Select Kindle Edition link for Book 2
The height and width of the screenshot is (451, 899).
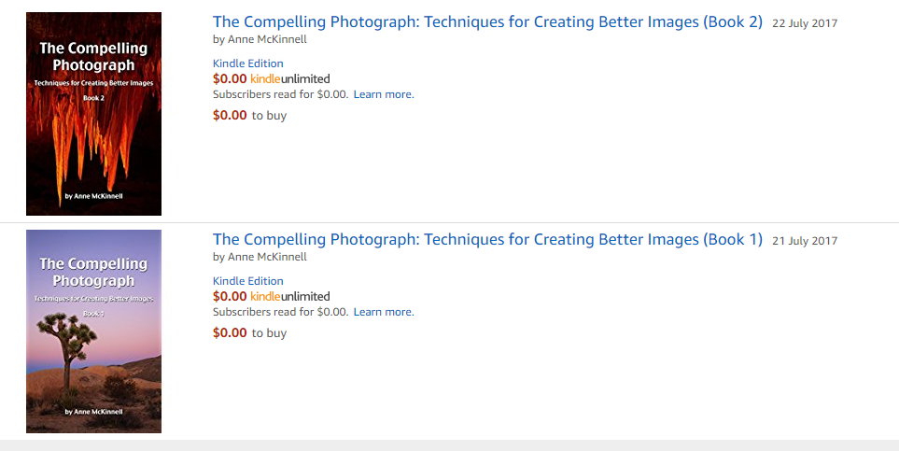click(x=247, y=63)
